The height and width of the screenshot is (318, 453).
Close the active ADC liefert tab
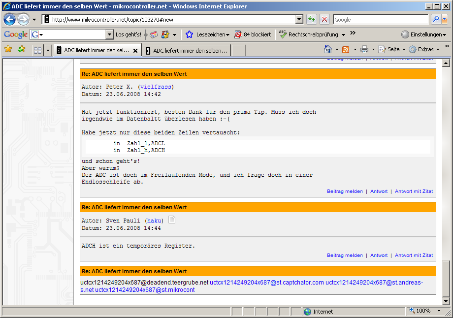[135, 51]
